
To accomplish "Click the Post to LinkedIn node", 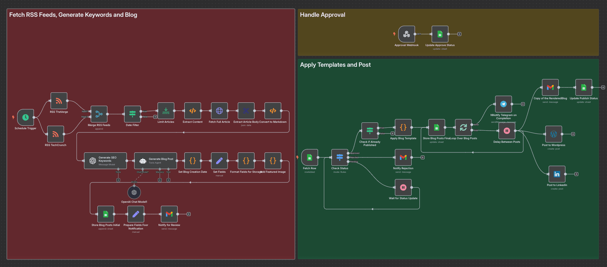I will [x=557, y=174].
